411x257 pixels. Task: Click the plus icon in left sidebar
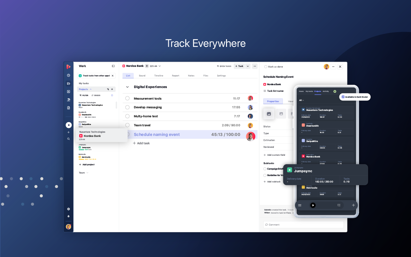(68, 132)
